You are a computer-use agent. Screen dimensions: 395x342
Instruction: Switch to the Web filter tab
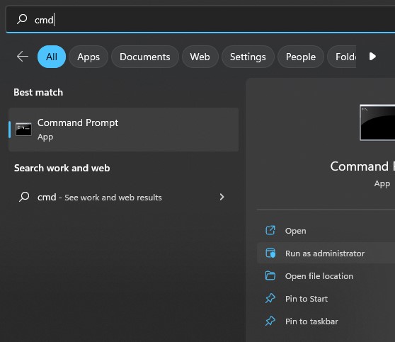coord(200,57)
